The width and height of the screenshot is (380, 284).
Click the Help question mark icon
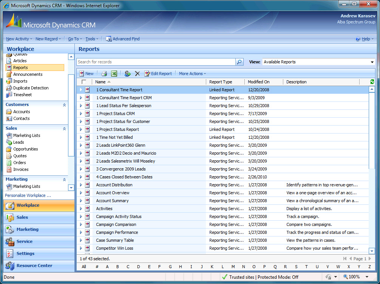coord(357,39)
